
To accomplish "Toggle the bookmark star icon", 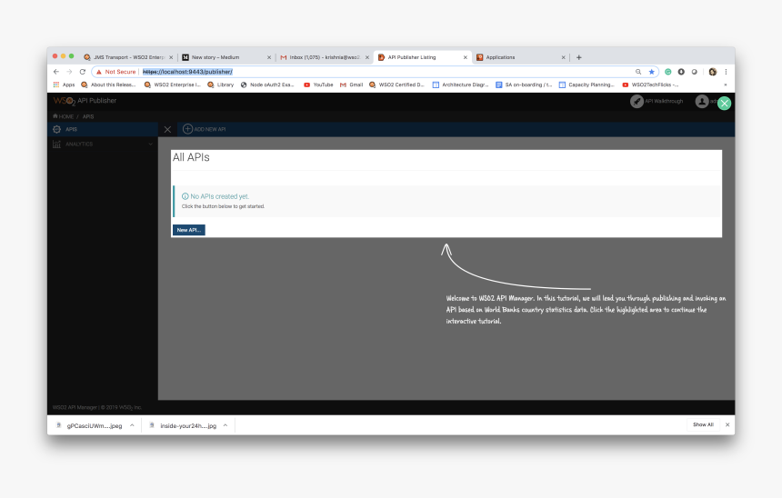I will [651, 72].
